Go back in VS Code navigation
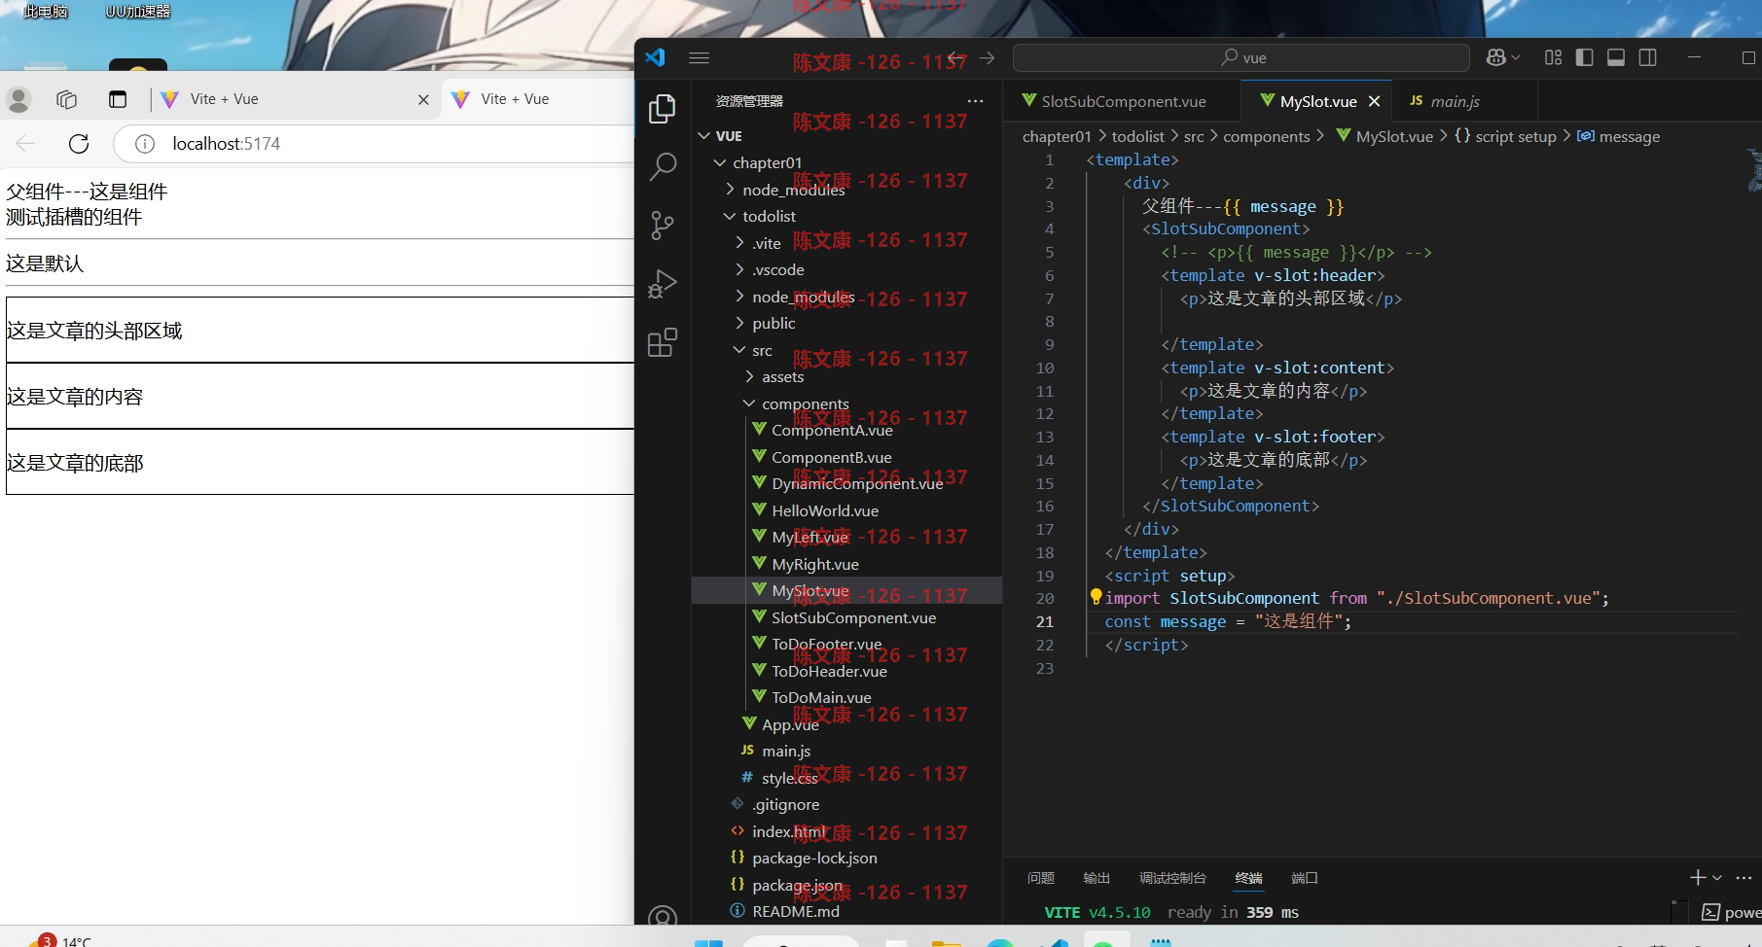Image resolution: width=1762 pixels, height=947 pixels. (957, 58)
